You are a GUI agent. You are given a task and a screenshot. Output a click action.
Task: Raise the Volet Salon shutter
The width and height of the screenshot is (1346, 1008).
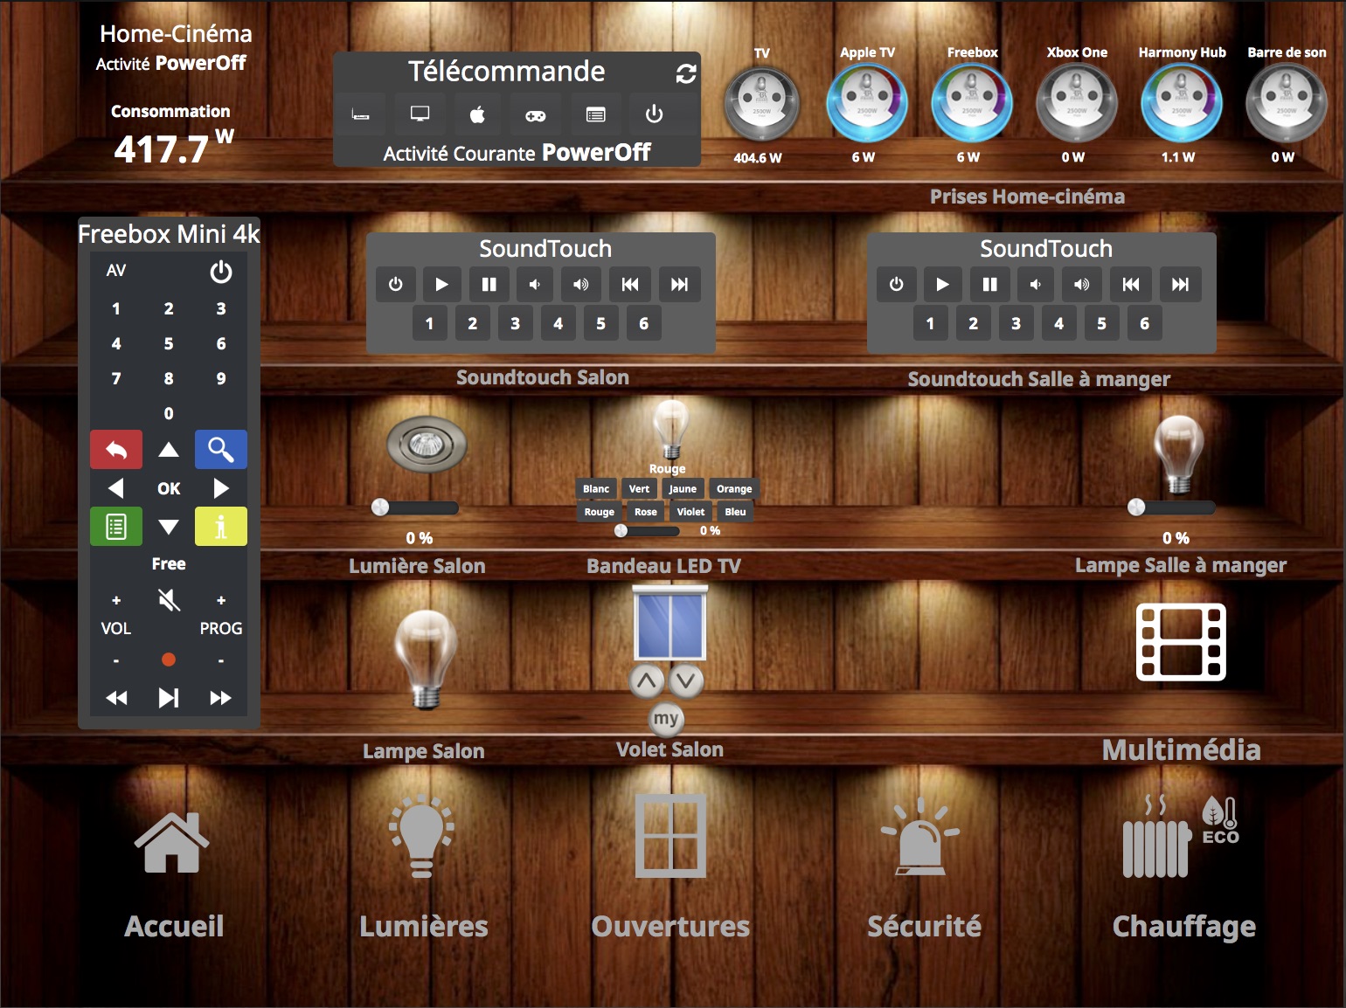(x=647, y=680)
